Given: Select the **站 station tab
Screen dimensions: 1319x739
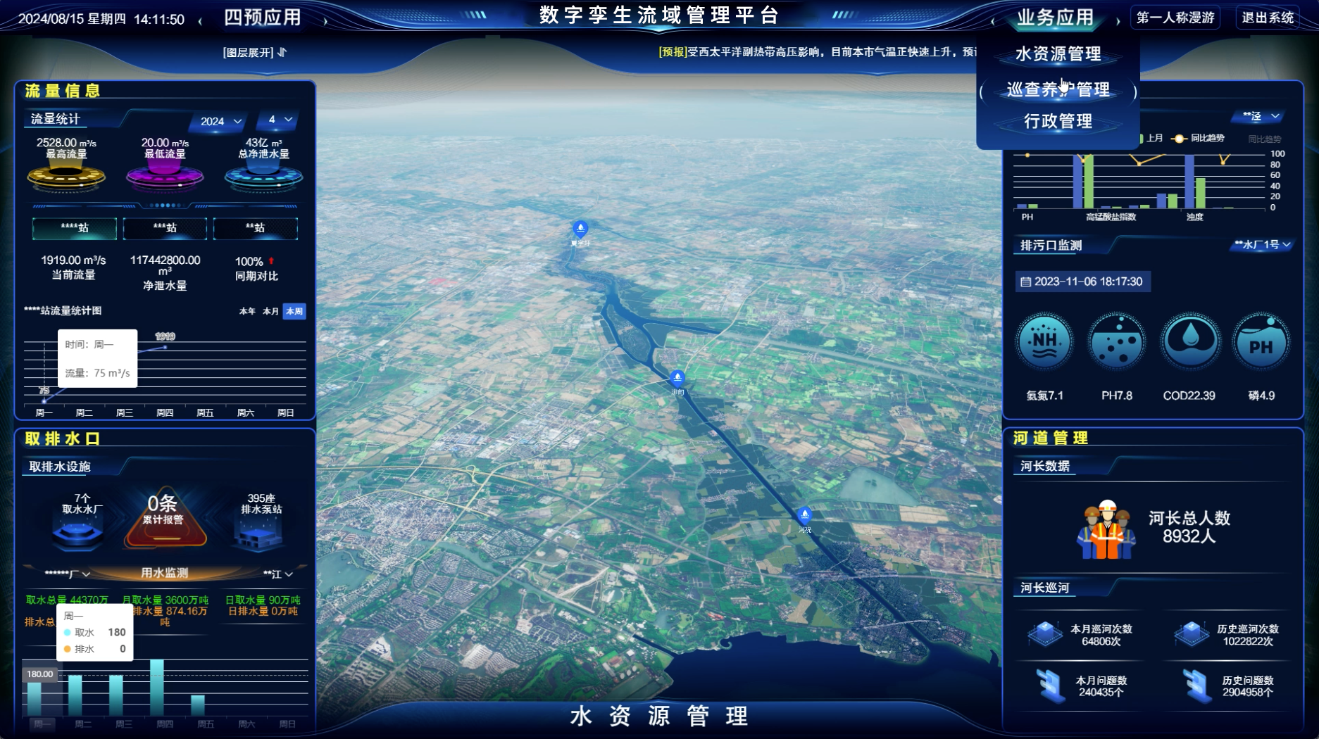Looking at the screenshot, I should [255, 228].
